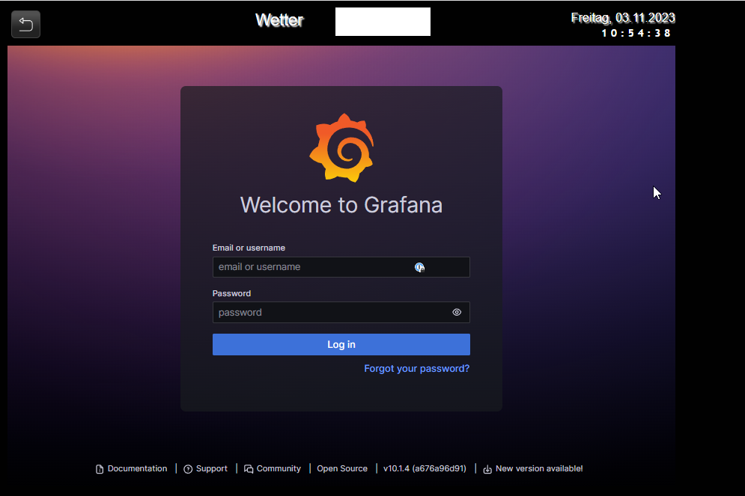Open the Support footer link
The width and height of the screenshot is (745, 496).
pos(206,468)
